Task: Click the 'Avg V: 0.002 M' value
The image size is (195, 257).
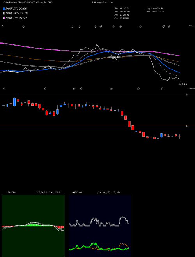Action: (x=154, y=9)
